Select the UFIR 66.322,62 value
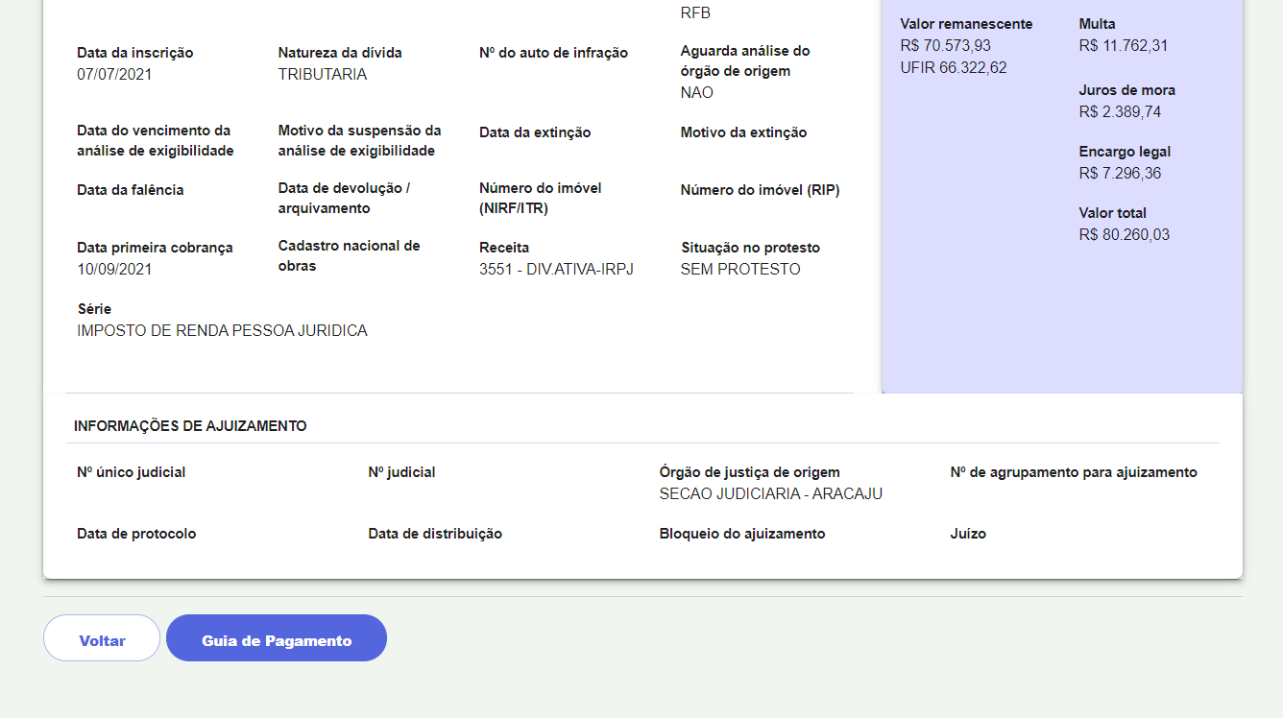1283x718 pixels. coord(953,68)
